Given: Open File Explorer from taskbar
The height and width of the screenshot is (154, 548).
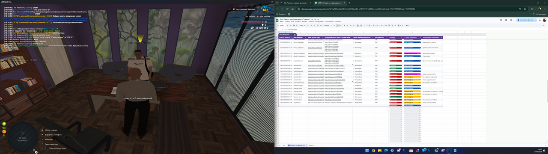Looking at the screenshot, I should tap(380, 151).
